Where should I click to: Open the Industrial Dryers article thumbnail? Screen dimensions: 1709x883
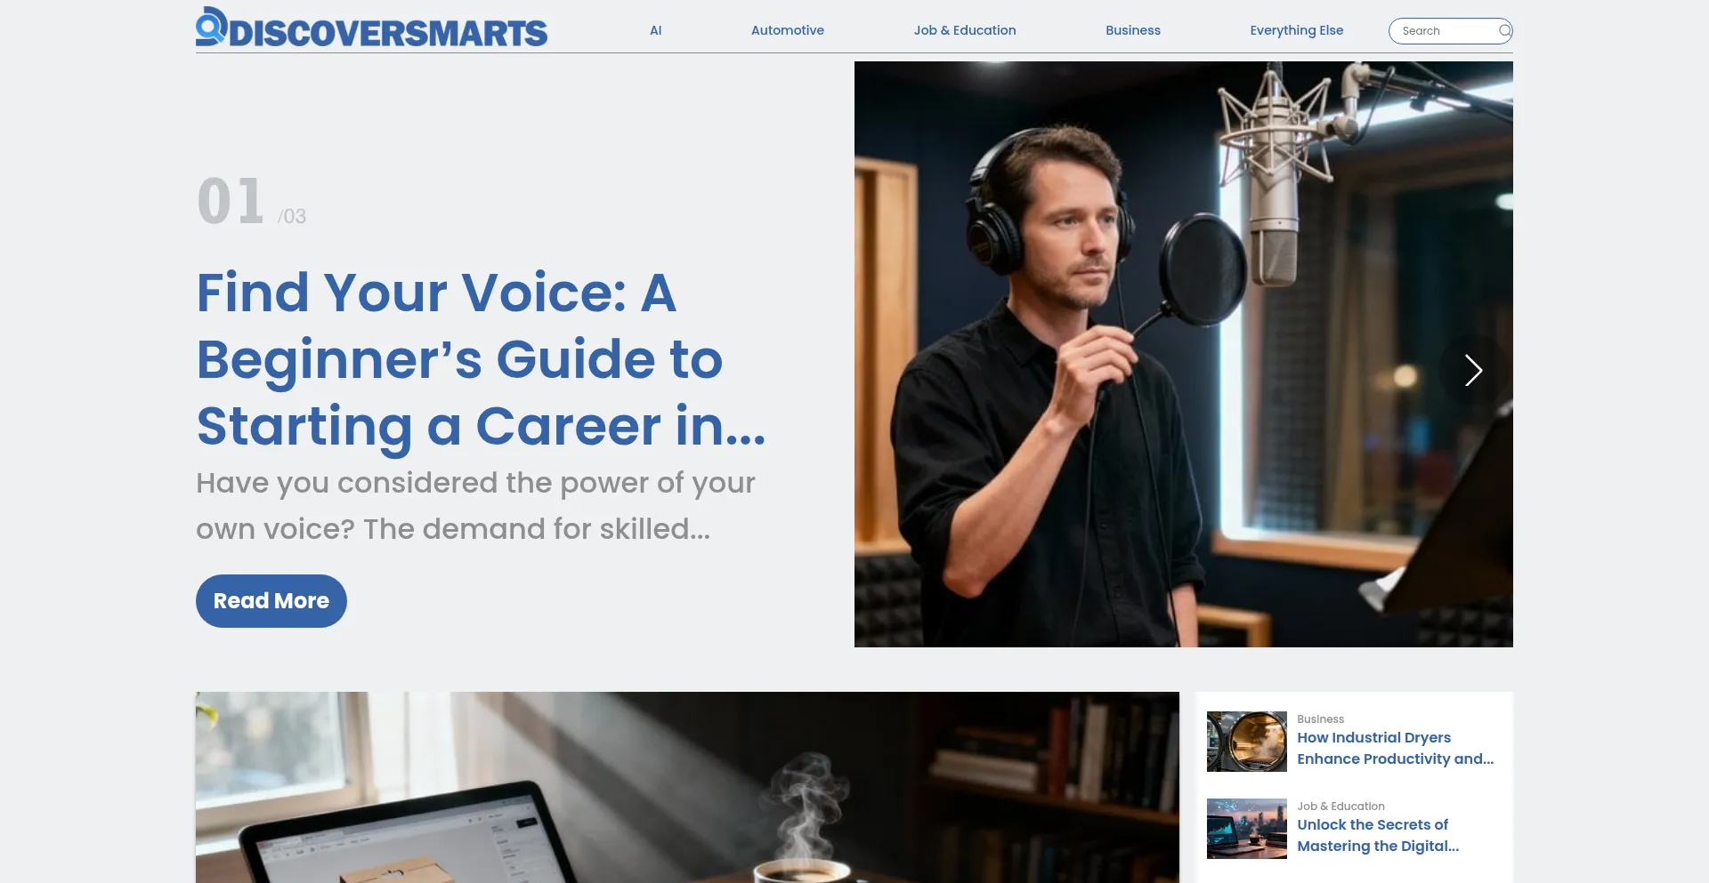[1246, 742]
